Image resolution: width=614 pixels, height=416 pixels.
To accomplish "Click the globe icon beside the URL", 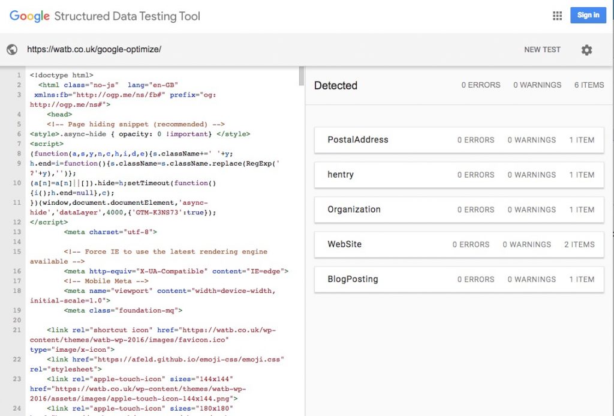I will 12,49.
